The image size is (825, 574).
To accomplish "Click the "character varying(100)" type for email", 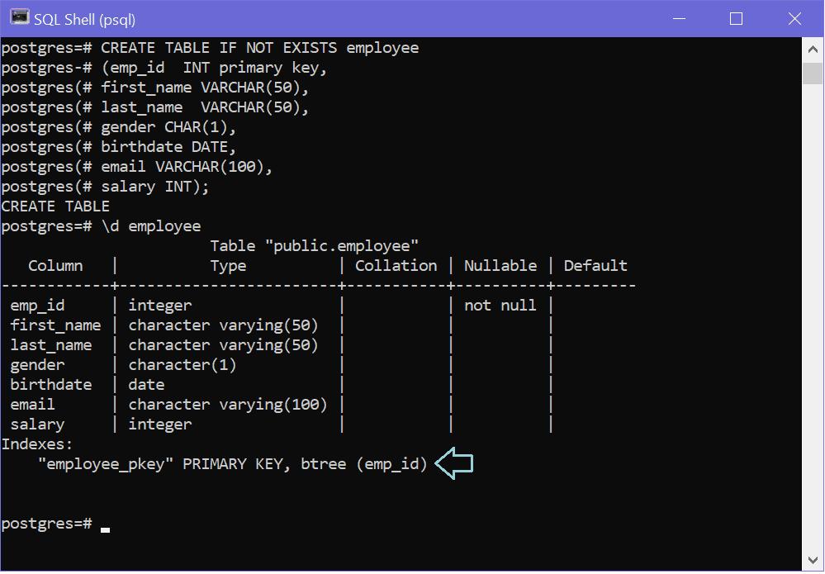I will pyautogui.click(x=228, y=404).
